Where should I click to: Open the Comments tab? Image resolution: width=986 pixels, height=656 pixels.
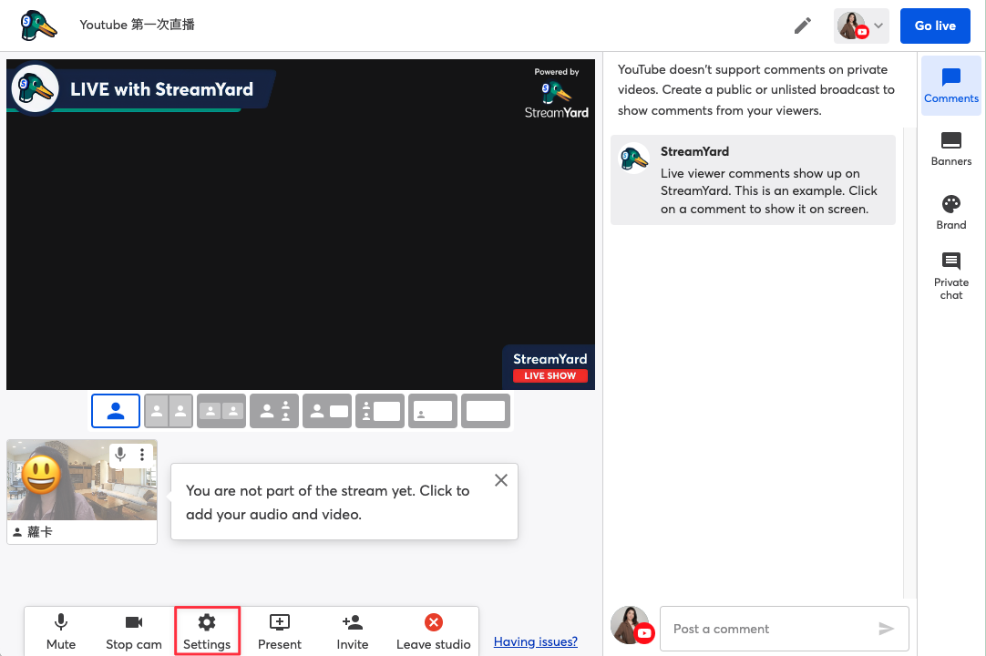coord(950,86)
